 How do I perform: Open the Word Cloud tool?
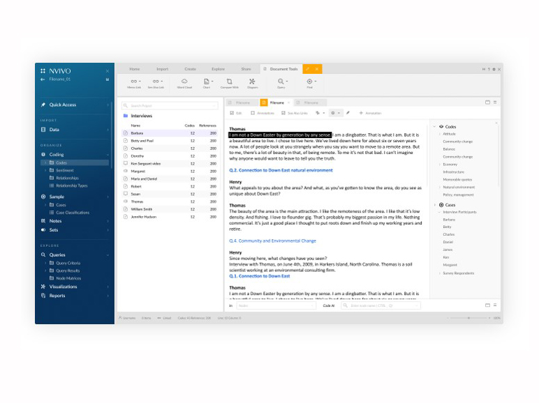[x=184, y=83]
